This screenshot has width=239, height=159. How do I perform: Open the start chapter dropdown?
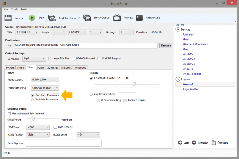point(96,32)
